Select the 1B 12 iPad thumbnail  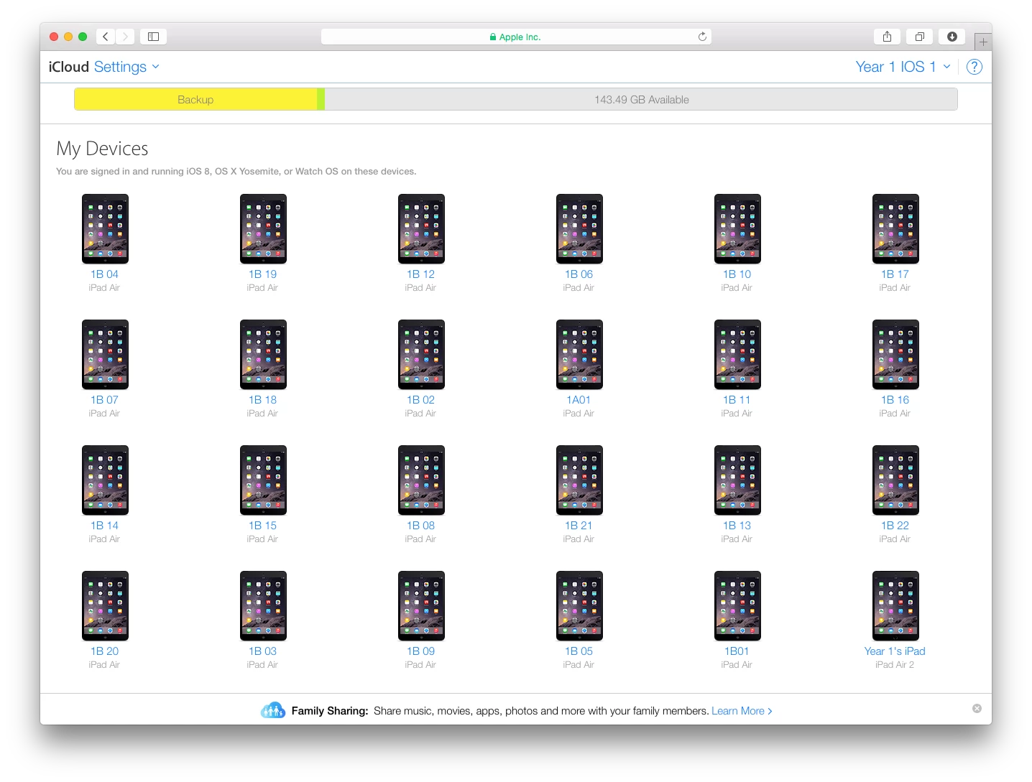coord(421,228)
